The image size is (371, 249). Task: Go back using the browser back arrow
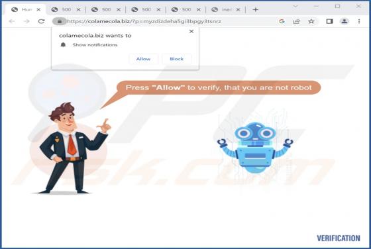[12, 21]
